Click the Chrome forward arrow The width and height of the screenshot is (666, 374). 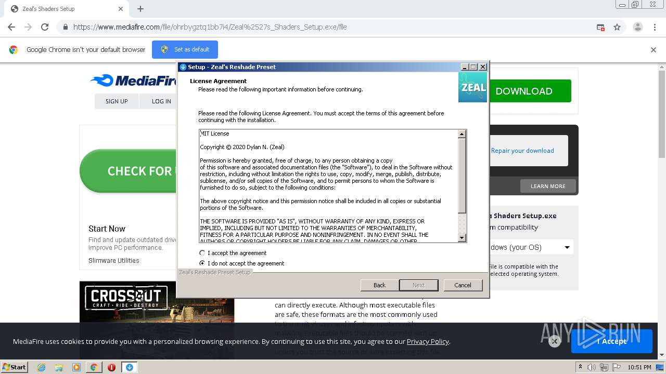point(28,27)
